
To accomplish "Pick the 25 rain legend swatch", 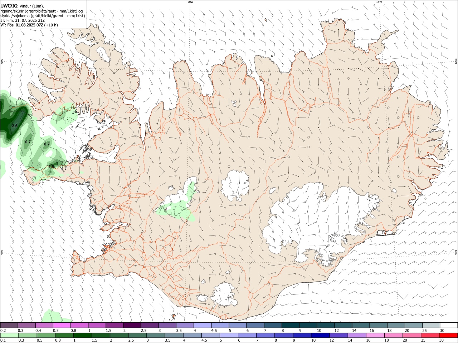I will (430, 335).
